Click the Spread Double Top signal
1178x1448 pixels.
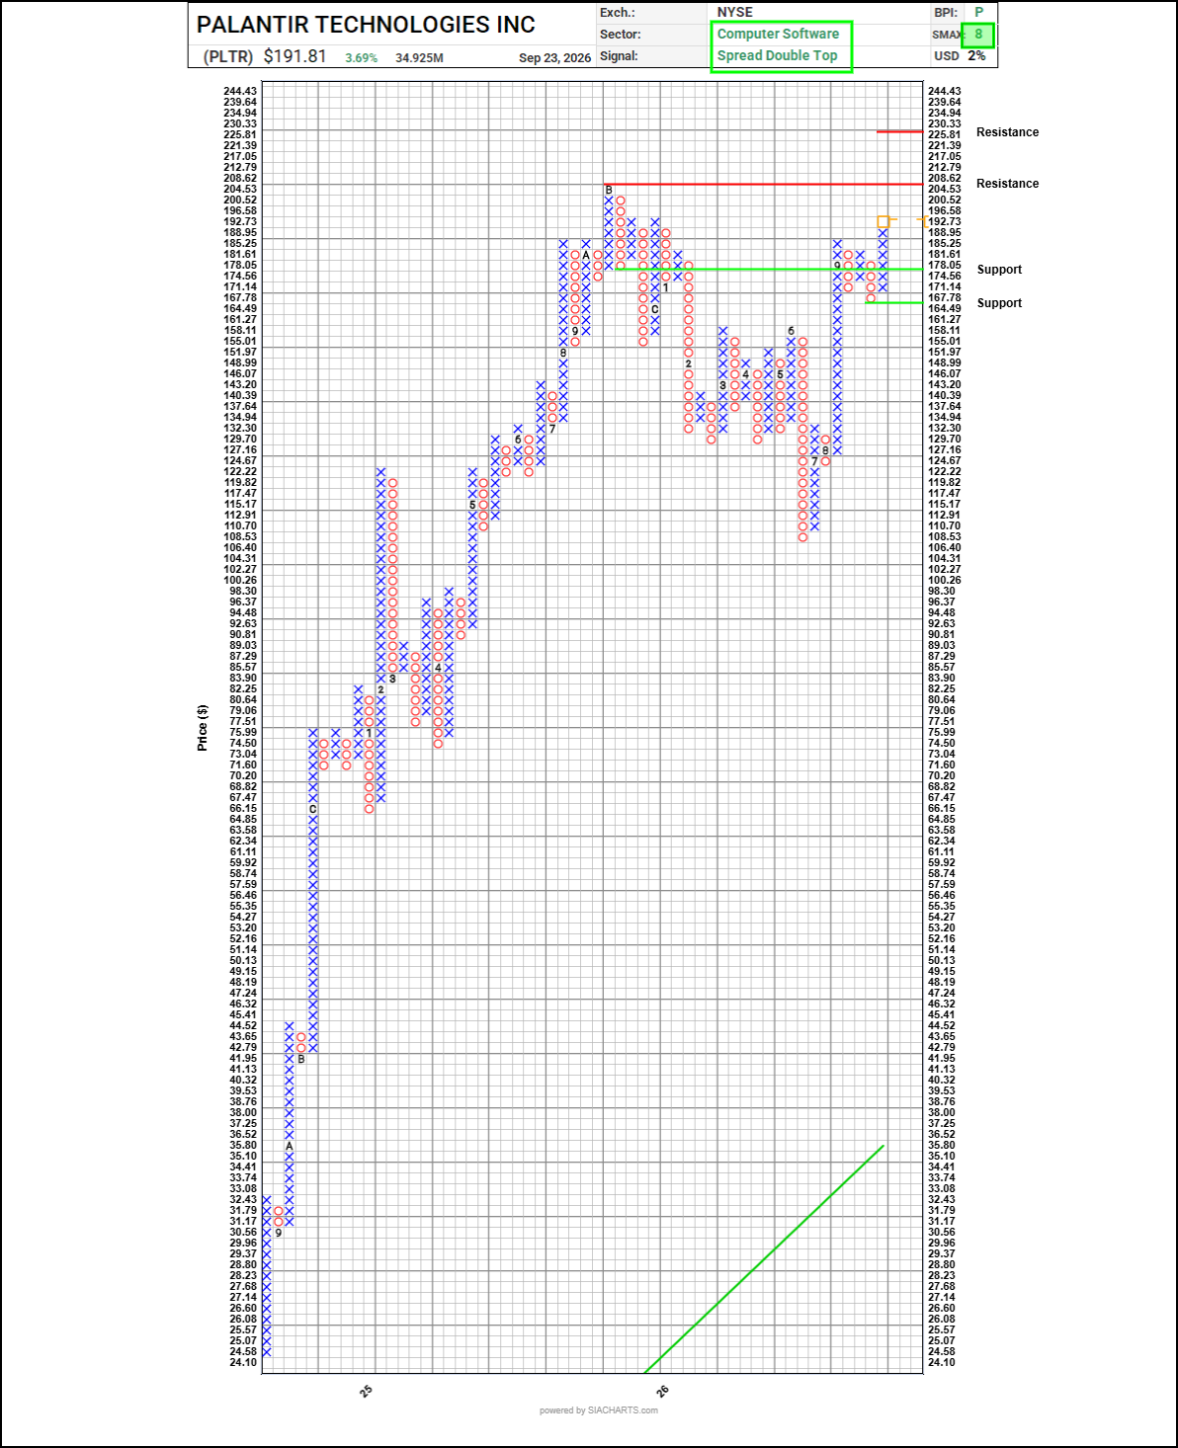(777, 55)
